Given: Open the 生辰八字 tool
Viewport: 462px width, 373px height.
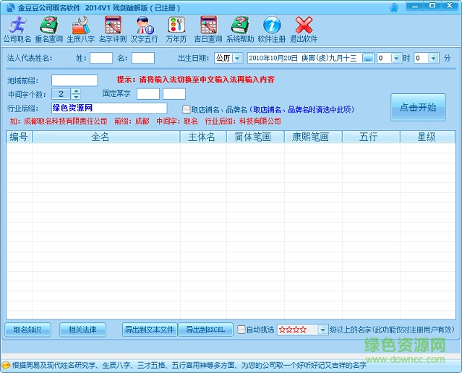Looking at the screenshot, I should [x=81, y=29].
